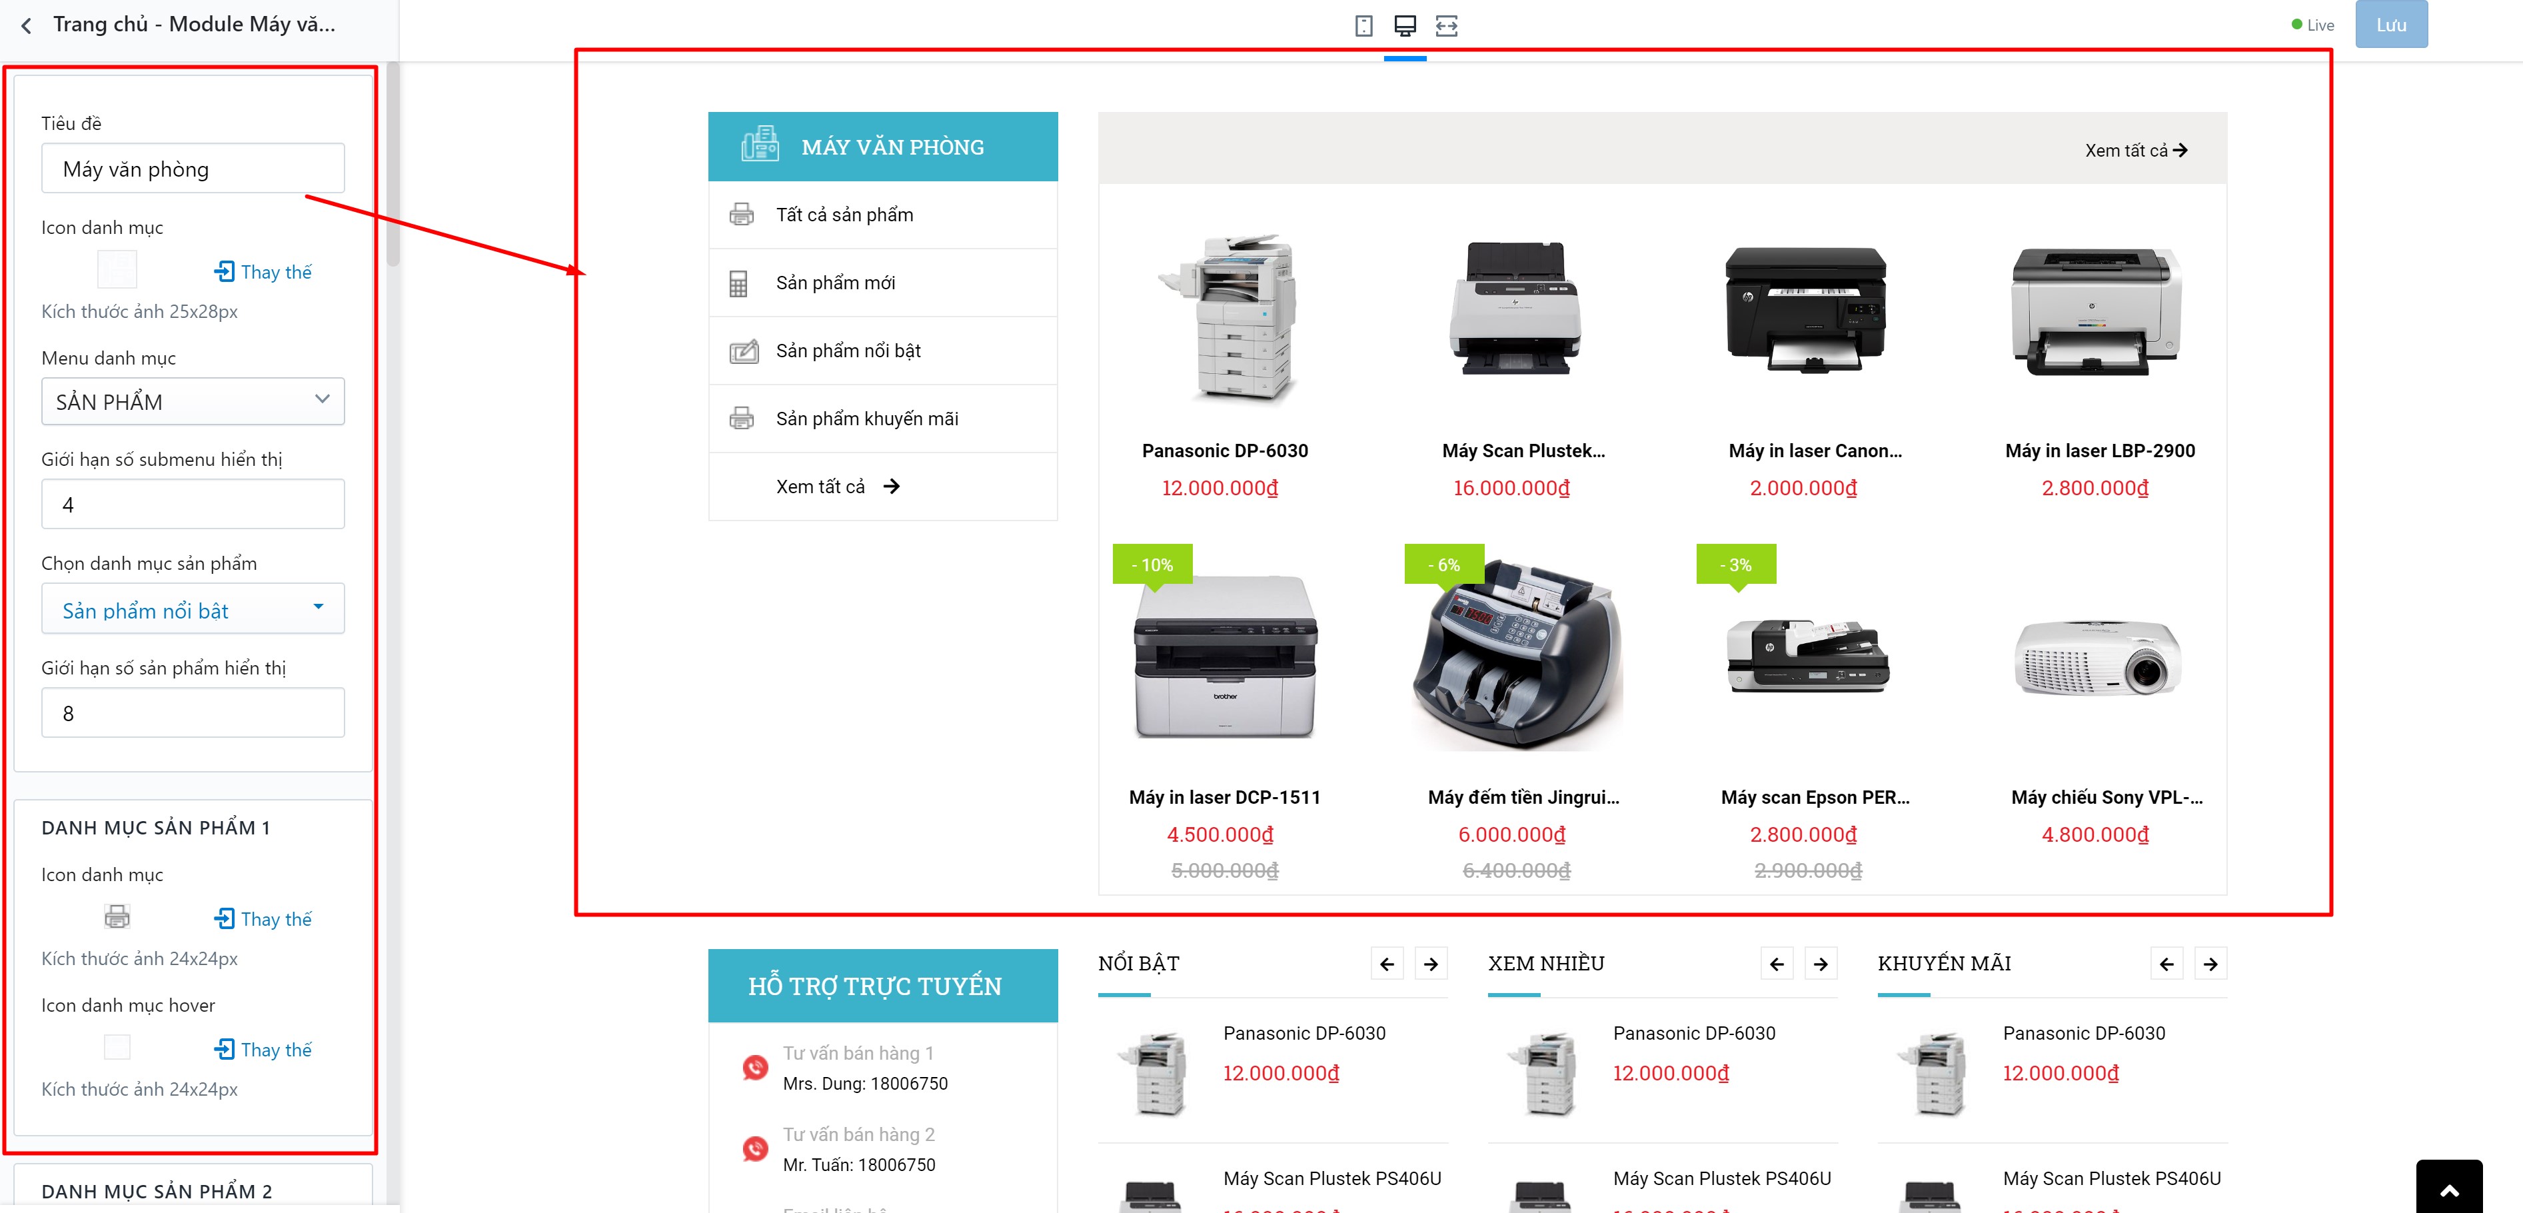Click the Lưu save button
Viewport: 2523px width, 1213px height.
click(x=2391, y=25)
